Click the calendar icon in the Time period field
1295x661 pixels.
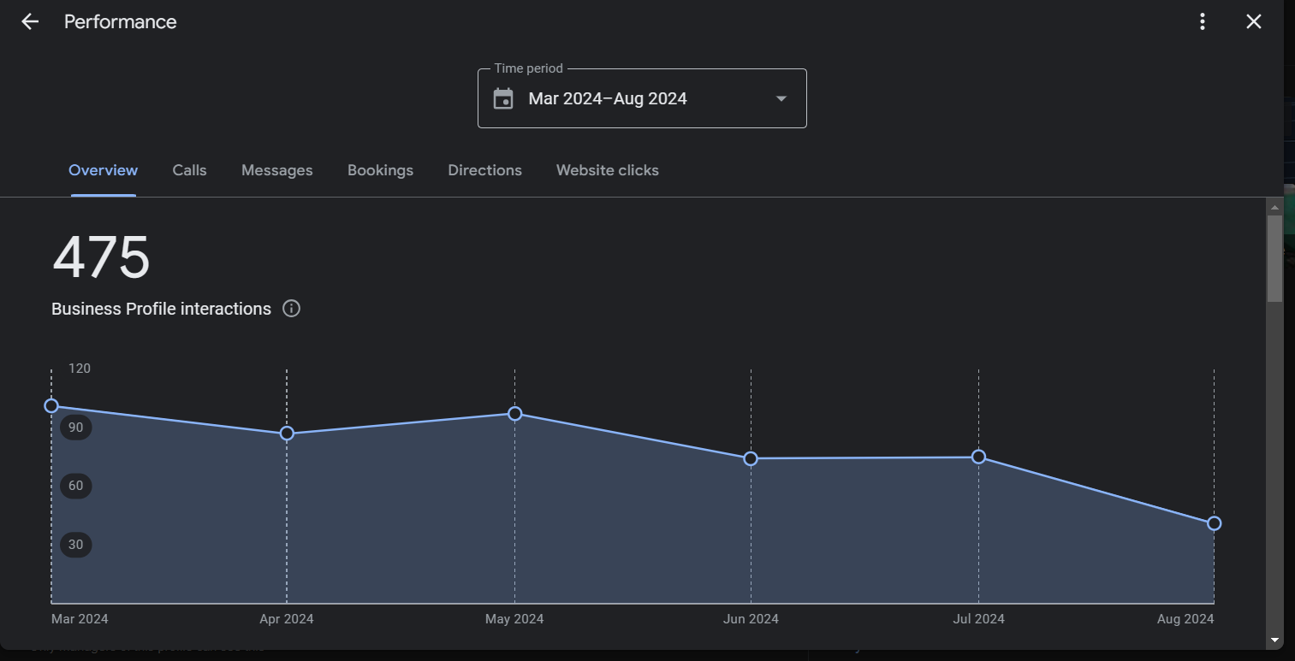pyautogui.click(x=503, y=97)
